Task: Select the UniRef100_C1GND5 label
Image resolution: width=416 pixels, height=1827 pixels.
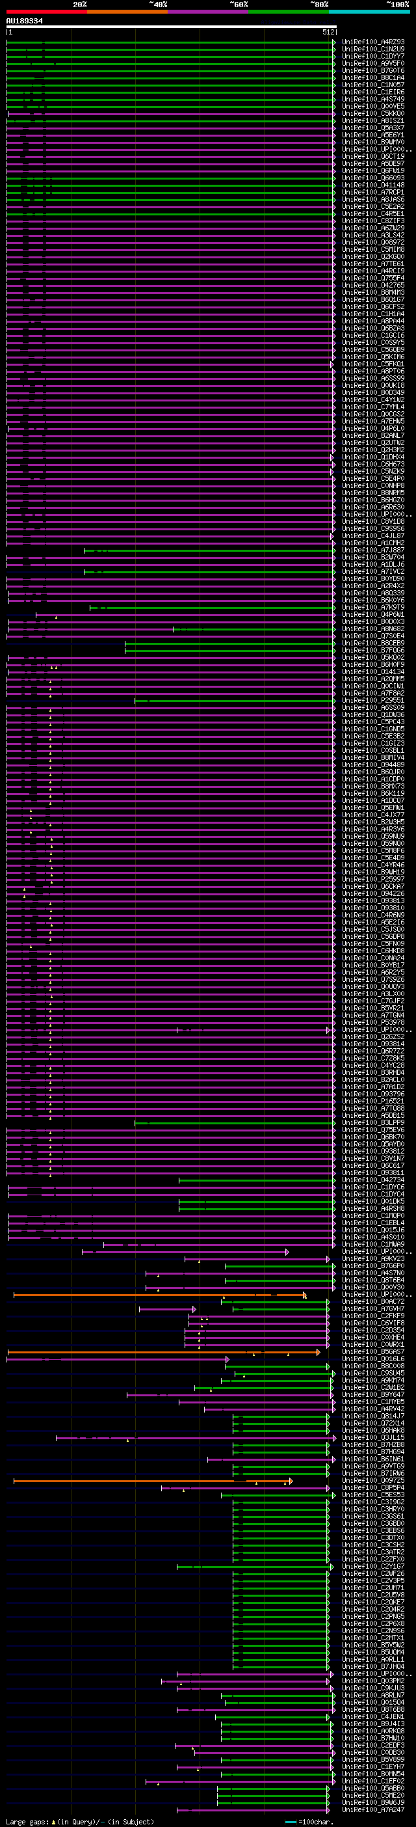Action: coord(374,729)
